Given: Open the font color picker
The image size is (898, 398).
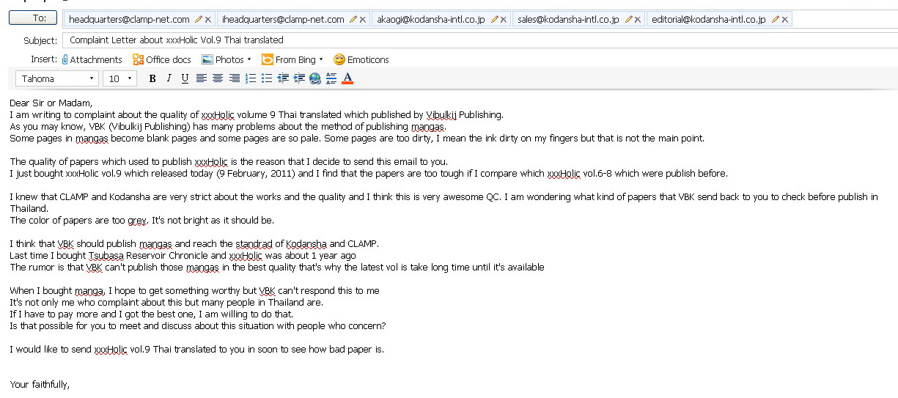Looking at the screenshot, I should pyautogui.click(x=347, y=78).
